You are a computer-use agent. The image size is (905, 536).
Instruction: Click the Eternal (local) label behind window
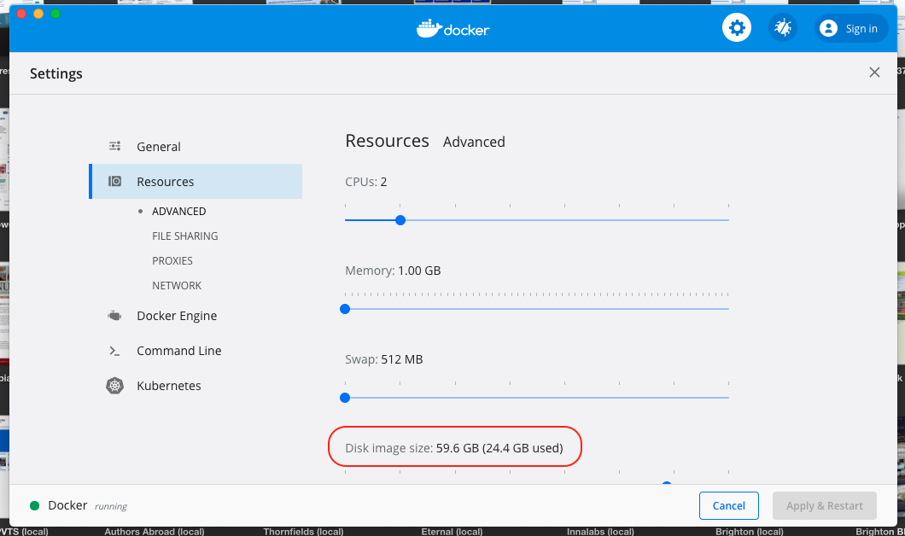coord(452,532)
